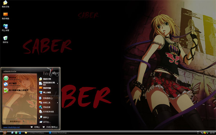This screenshot has height=135, width=216.
Task: Switch to C:\WINDOWS\Reso... taskbar window
Action: pyautogui.click(x=35, y=133)
